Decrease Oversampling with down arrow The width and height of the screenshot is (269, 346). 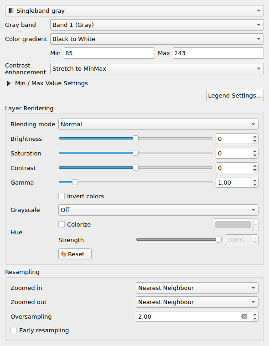click(255, 319)
